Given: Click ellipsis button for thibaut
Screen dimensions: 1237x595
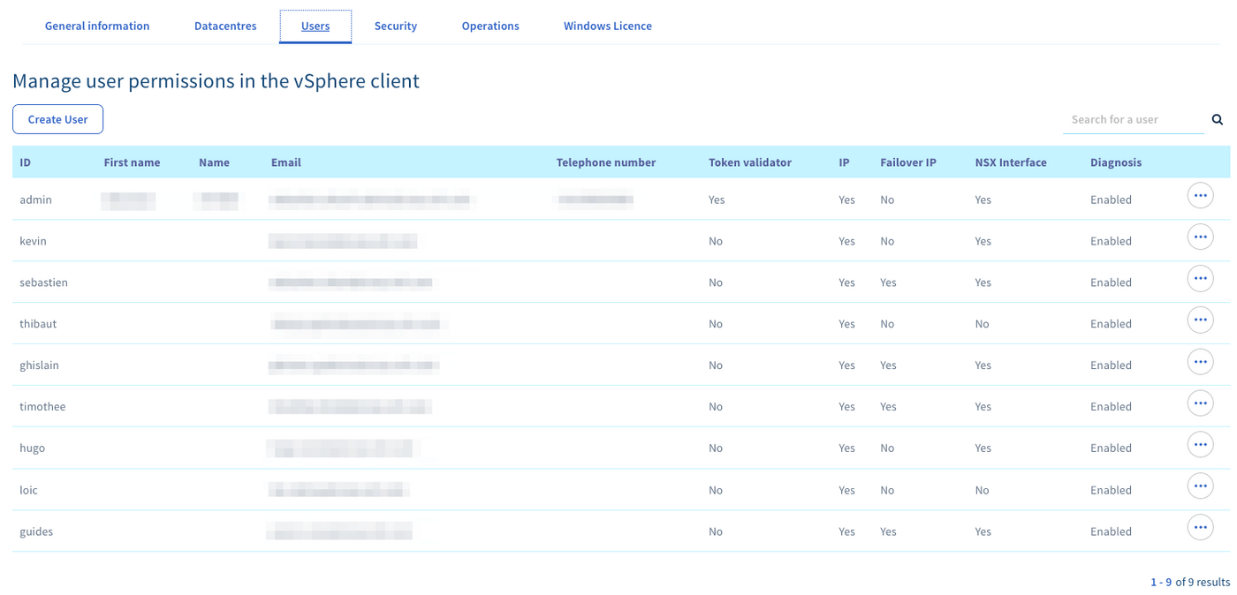Looking at the screenshot, I should [1200, 320].
